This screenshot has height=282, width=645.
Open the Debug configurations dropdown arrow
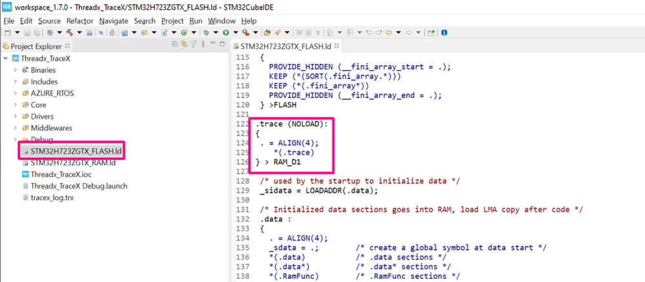point(216,32)
